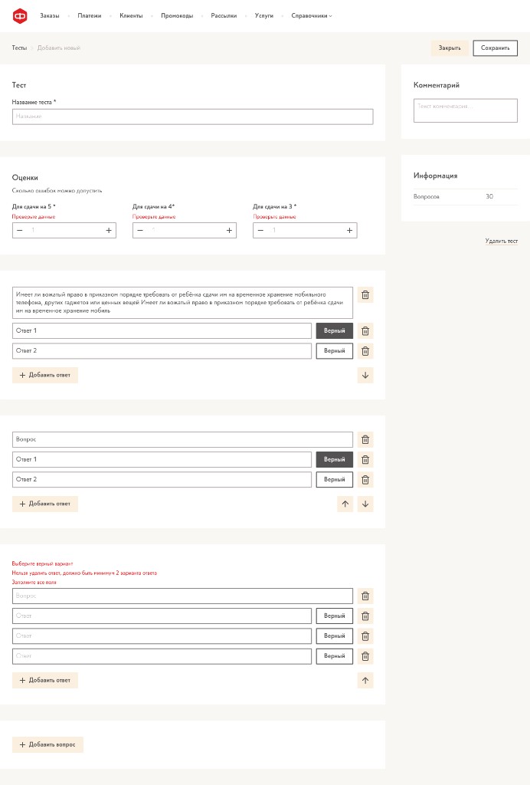This screenshot has height=785, width=530.
Task: Focus empty Вопрос field in third question
Action: (x=182, y=596)
